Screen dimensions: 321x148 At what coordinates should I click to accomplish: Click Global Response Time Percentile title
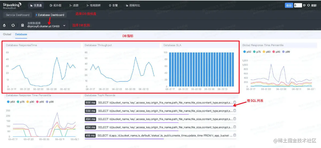[263, 45]
